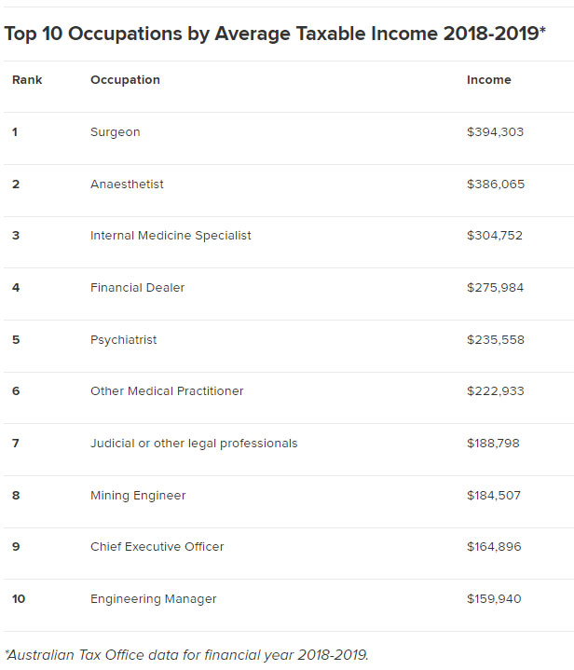Screen dimensions: 574x670
Task: Select the $275,984 income figure
Action: click(x=495, y=288)
